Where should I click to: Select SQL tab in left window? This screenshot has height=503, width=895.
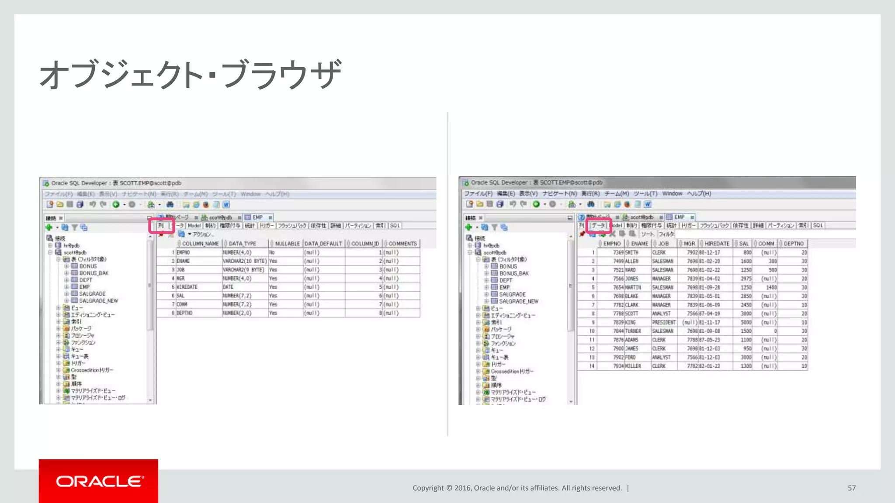coord(395,226)
